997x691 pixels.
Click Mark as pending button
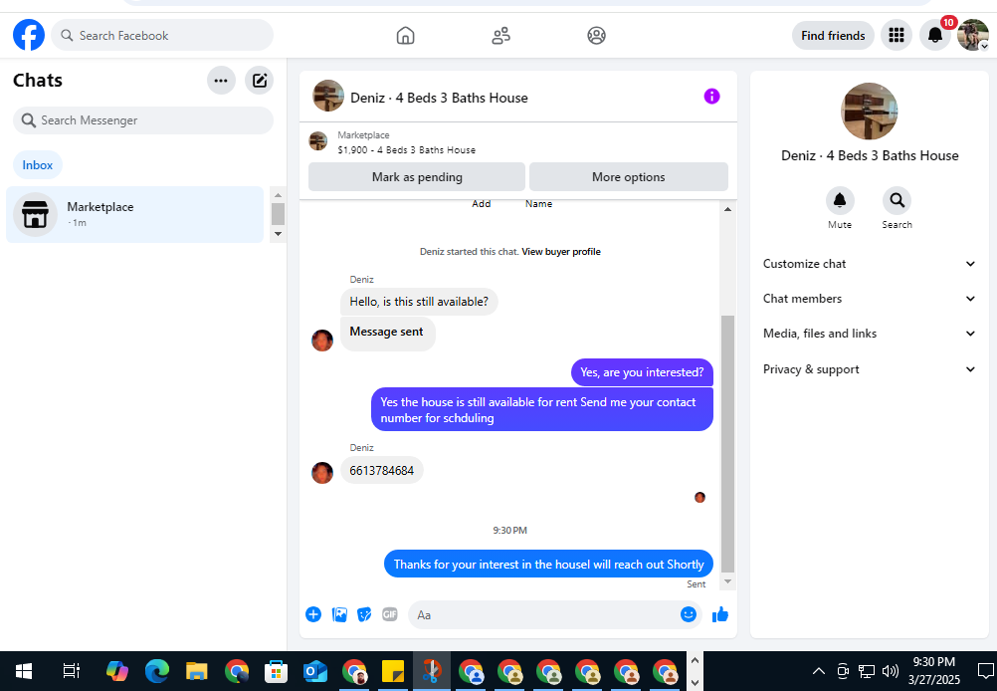417,177
